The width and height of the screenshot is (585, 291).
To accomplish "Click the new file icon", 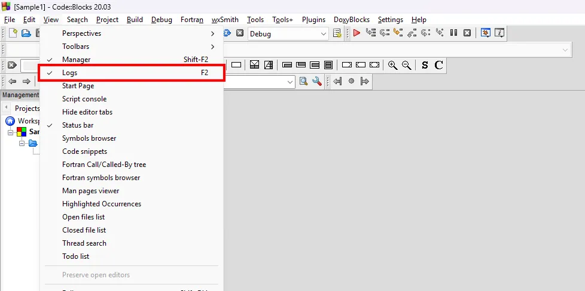I will [x=13, y=33].
